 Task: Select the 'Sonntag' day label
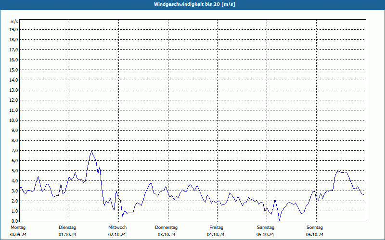coord(315,228)
